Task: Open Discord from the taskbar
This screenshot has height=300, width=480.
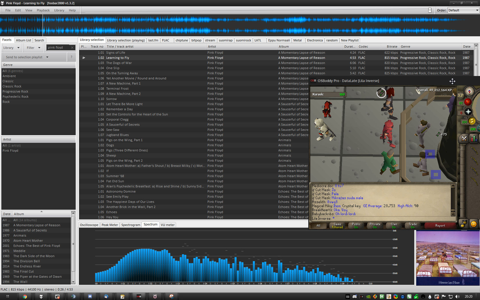Action: (90, 297)
